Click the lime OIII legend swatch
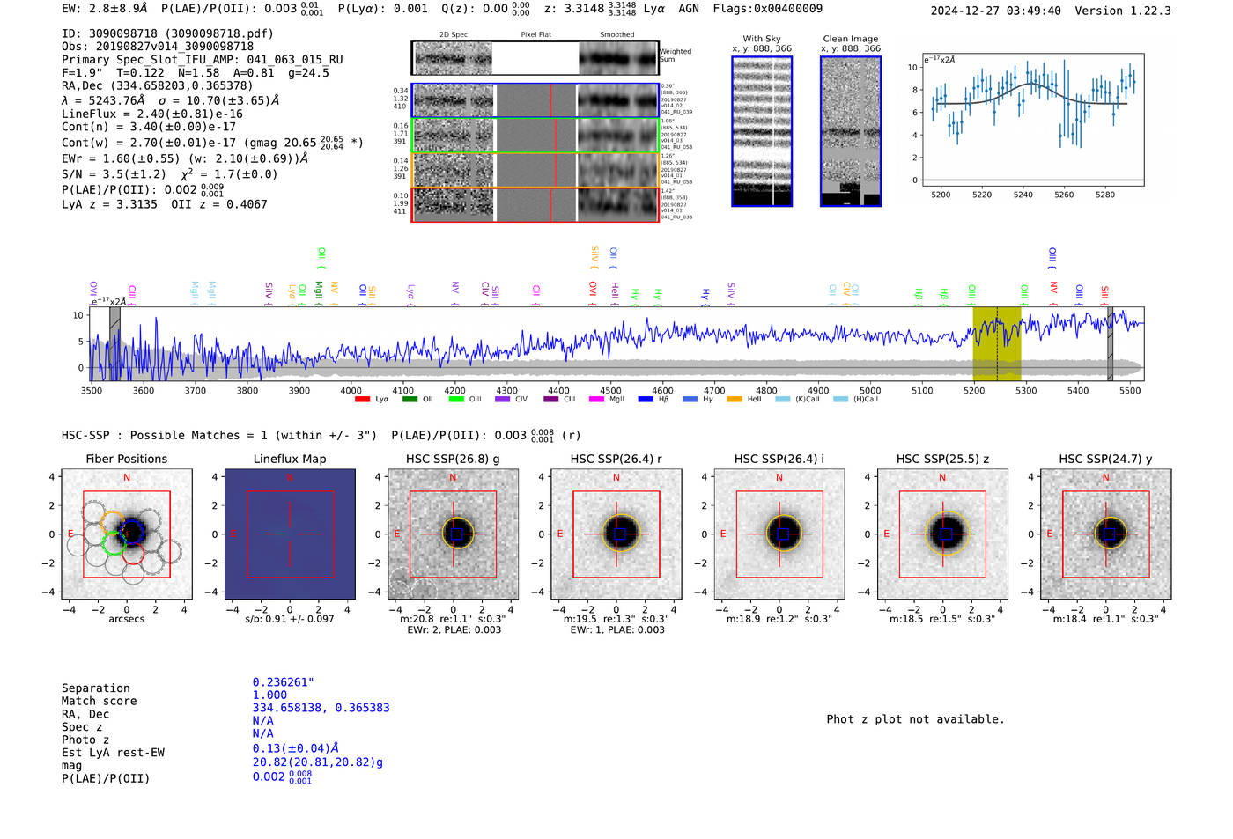Image resolution: width=1233 pixels, height=839 pixels. click(x=455, y=399)
